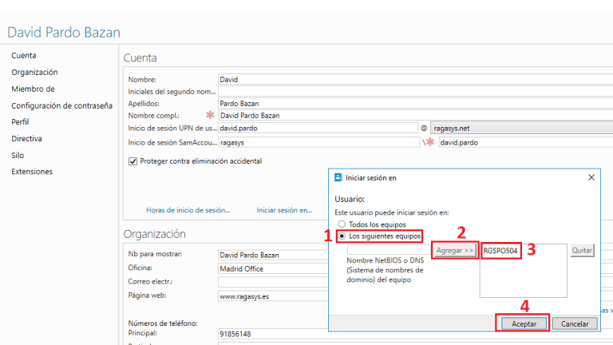The height and width of the screenshot is (345, 613).
Task: Click the Nombre input field
Action: pyautogui.click(x=415, y=79)
